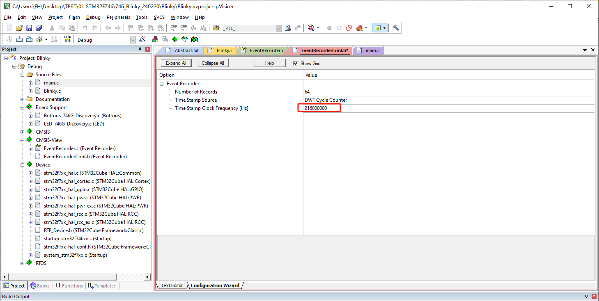This screenshot has width=599, height=301.
Task: Open Configuration wrench icon
Action: coord(396,28)
